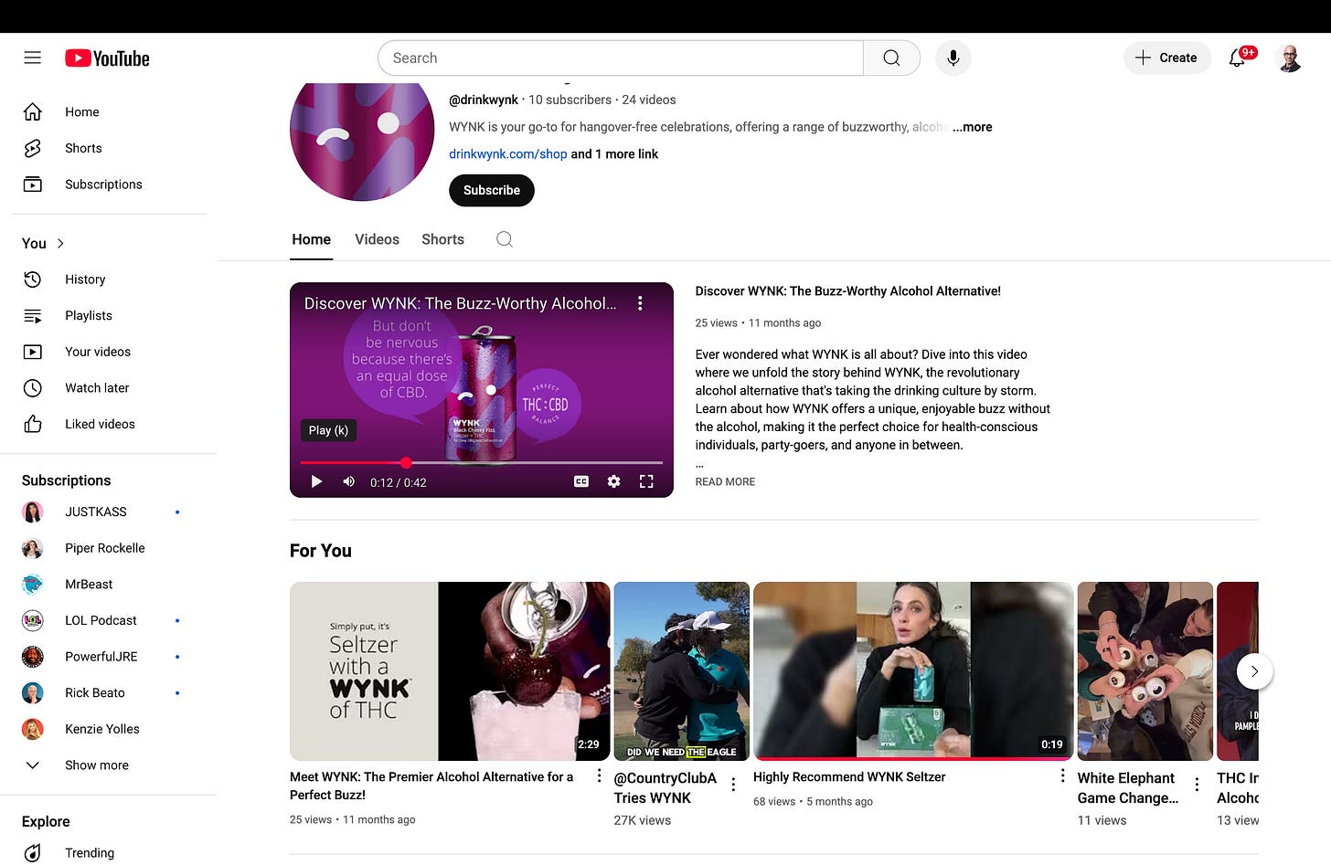Image resolution: width=1331 pixels, height=865 pixels.
Task: Open options for Highly Recommend WYNK Seltzer
Action: (x=1062, y=775)
